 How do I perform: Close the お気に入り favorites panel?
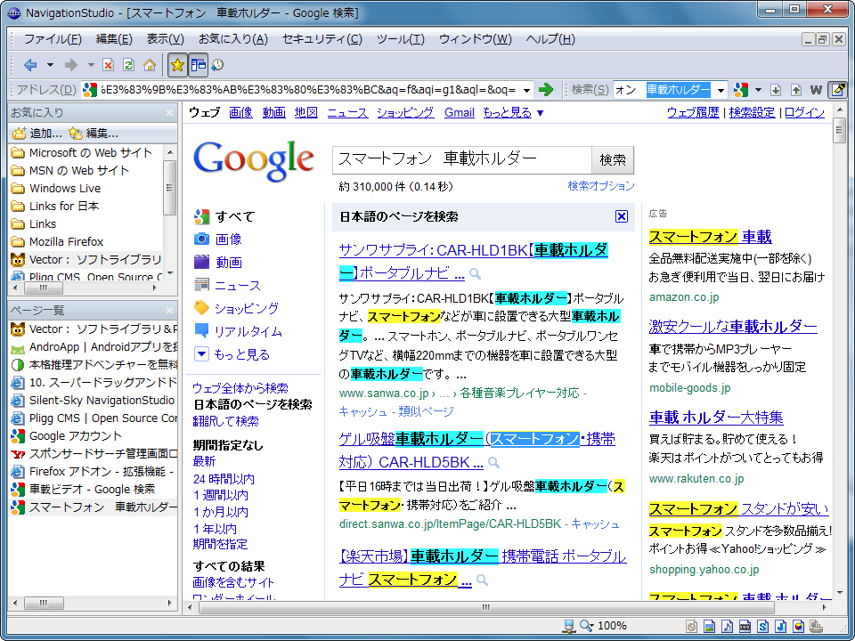coord(169,113)
